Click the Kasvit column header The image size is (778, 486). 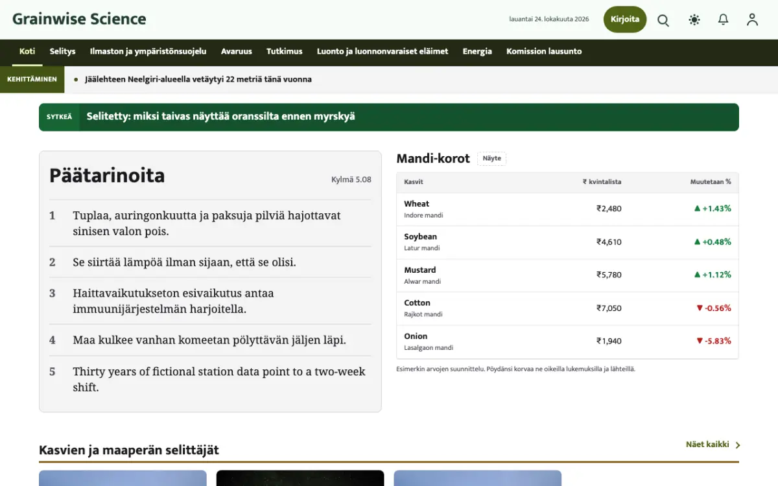click(x=414, y=182)
